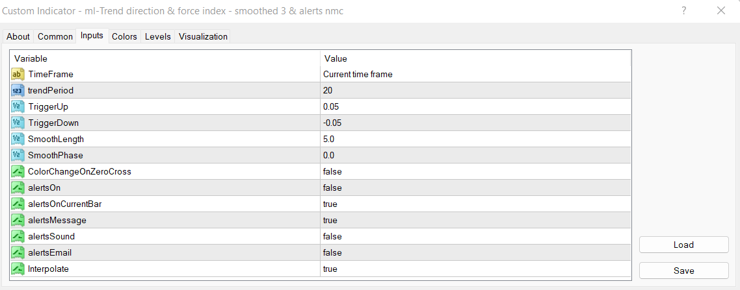Click the help question mark button
The image size is (740, 290).
coord(684,11)
